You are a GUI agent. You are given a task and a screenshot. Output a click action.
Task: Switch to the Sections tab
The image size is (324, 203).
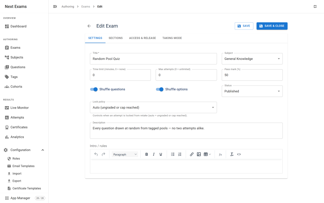pos(116,38)
